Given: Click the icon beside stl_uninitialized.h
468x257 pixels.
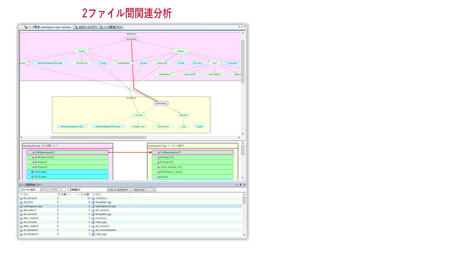Looking at the screenshot, I should pyautogui.click(x=93, y=230).
